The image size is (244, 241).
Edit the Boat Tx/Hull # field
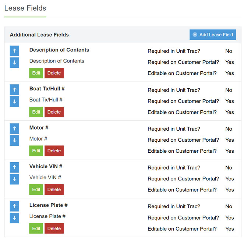[x=36, y=112]
